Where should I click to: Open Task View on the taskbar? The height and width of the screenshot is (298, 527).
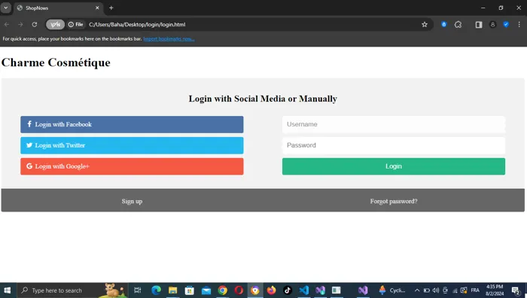(138, 290)
